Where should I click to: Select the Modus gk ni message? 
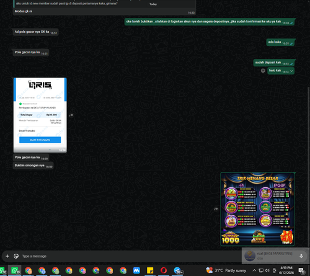pyautogui.click(x=24, y=11)
